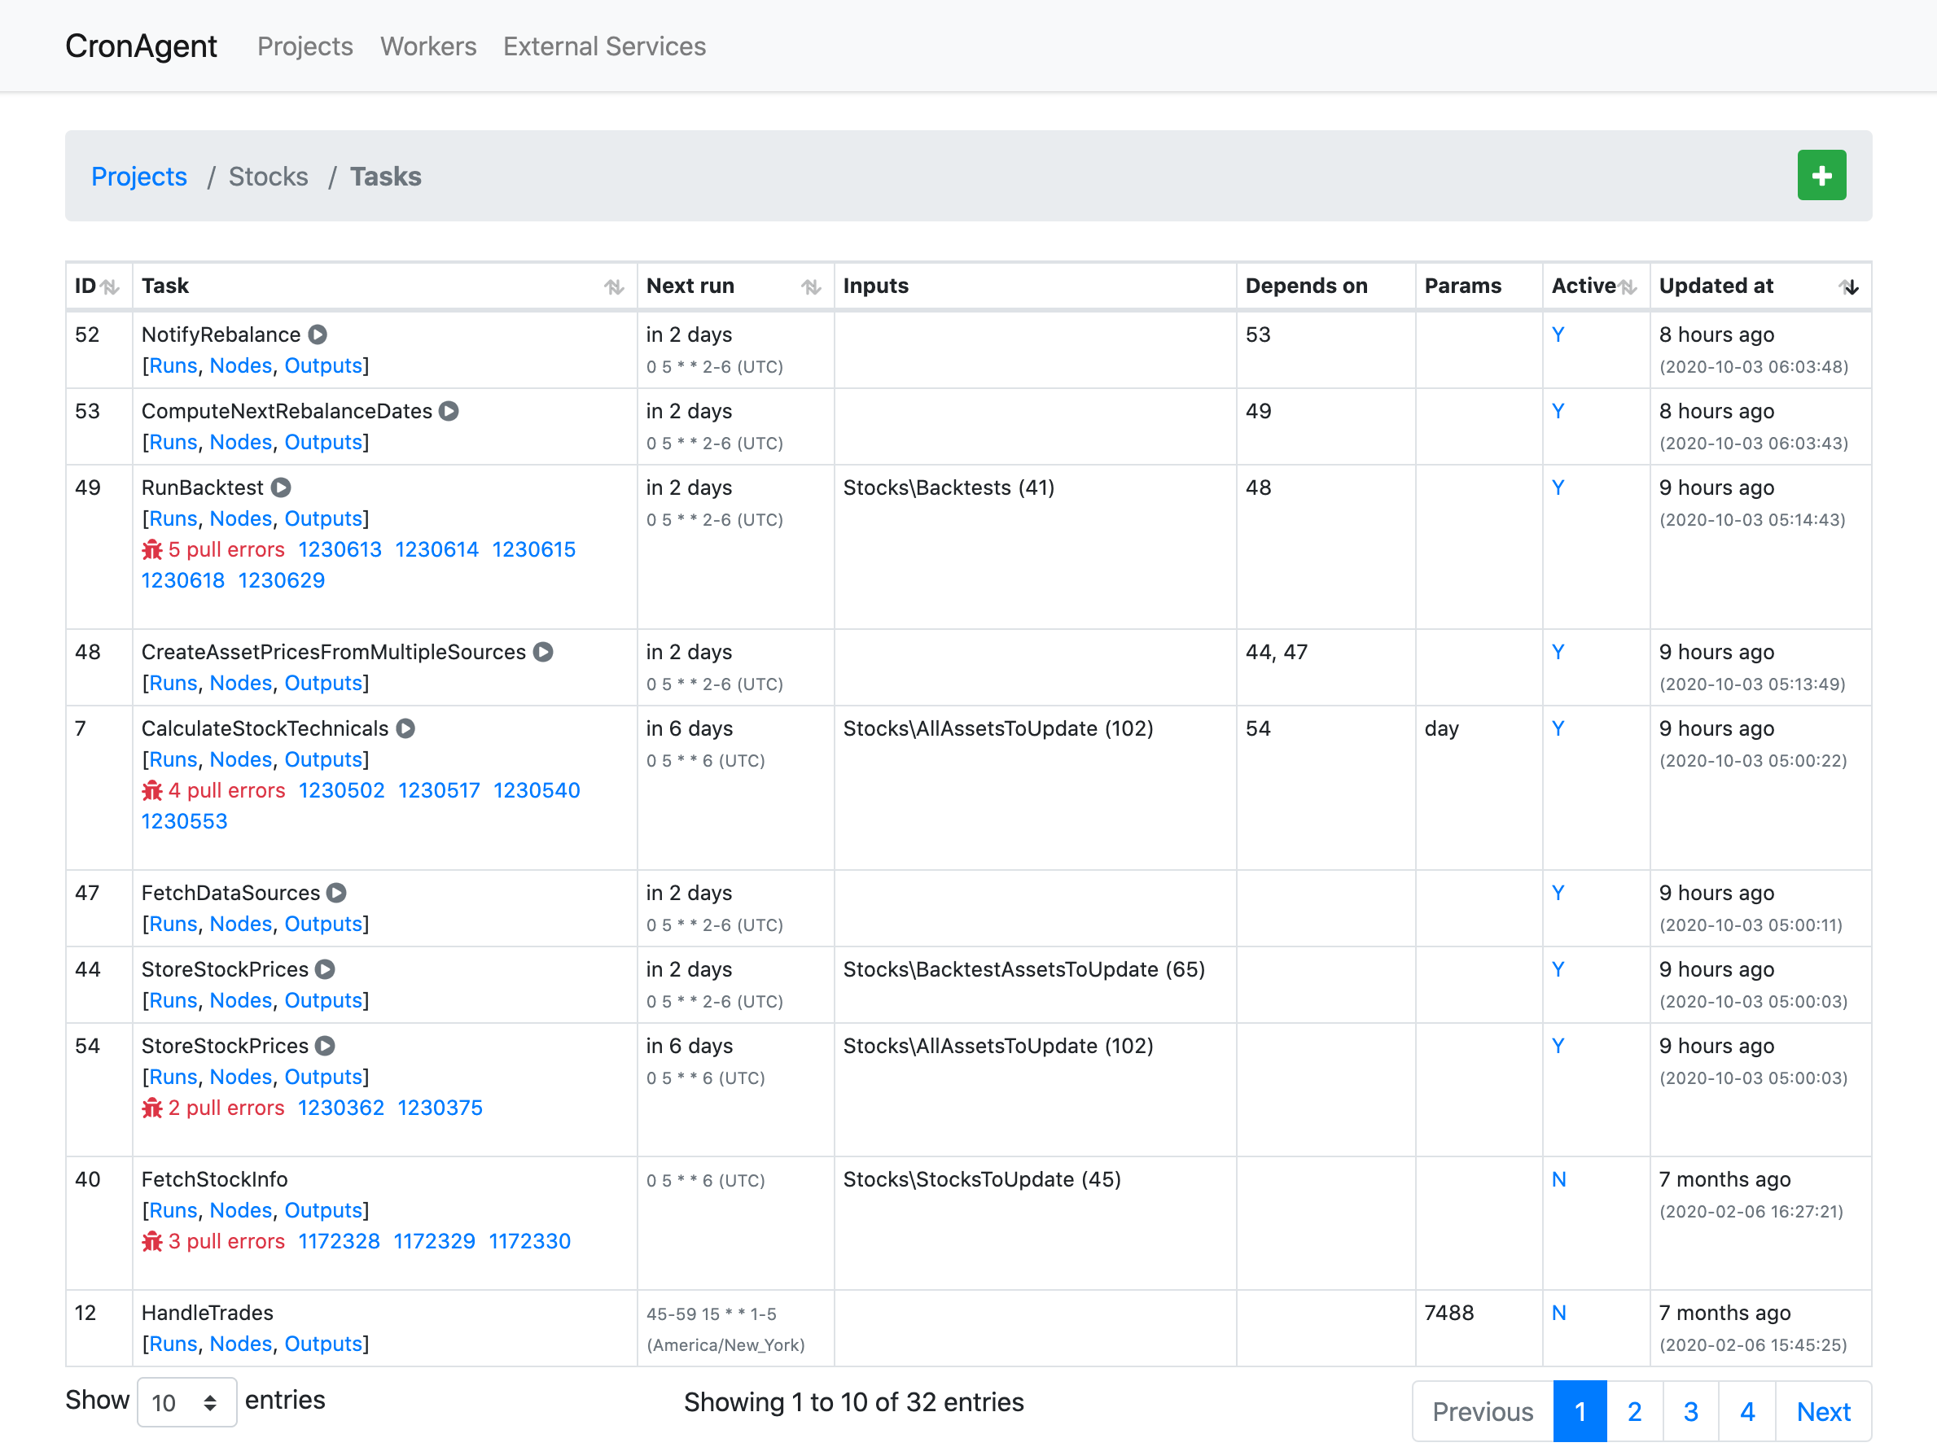
Task: Sort by Active column arrows
Action: (1627, 287)
